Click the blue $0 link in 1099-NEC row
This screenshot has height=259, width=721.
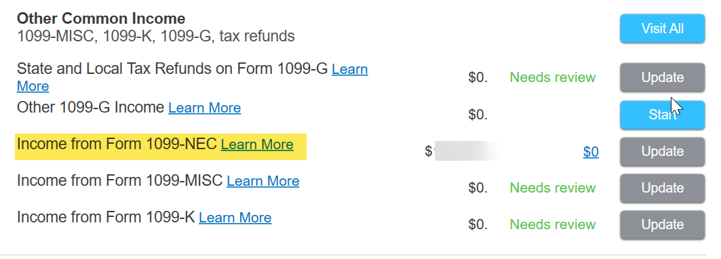[x=591, y=151]
